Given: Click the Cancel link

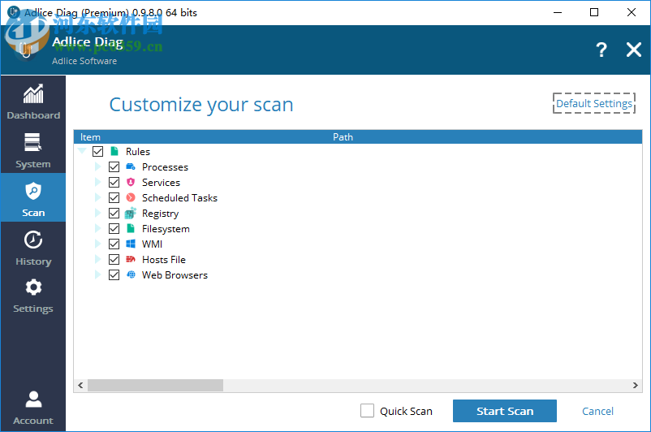Looking at the screenshot, I should click(x=597, y=411).
